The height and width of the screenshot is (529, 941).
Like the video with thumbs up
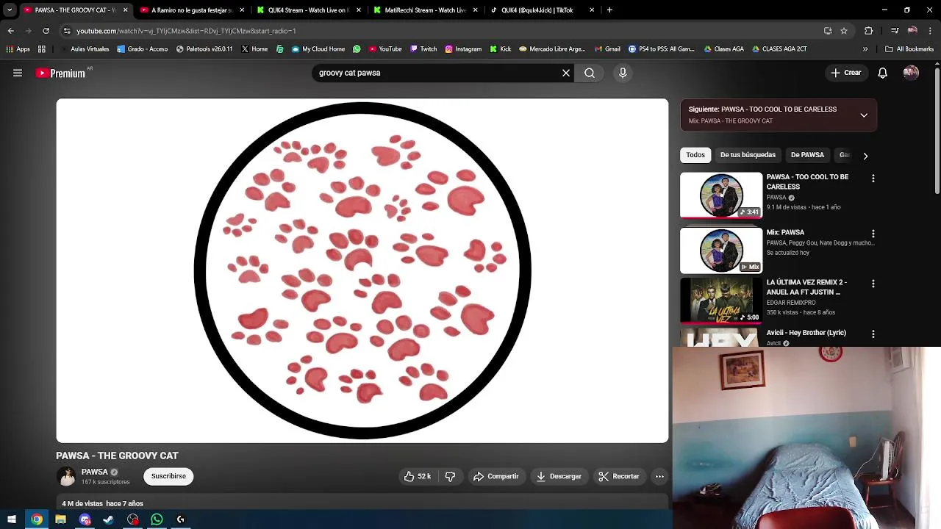pos(417,476)
